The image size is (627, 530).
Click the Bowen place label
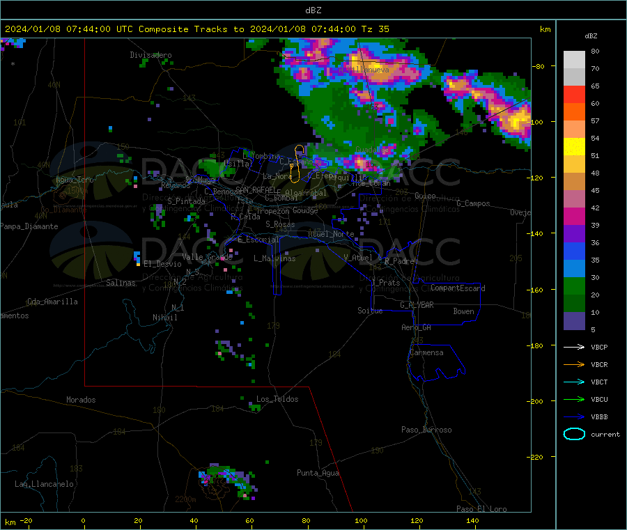(463, 311)
